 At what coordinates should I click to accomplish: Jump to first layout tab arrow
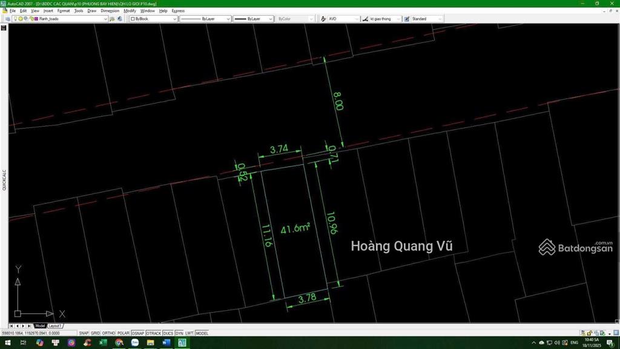coord(11,325)
